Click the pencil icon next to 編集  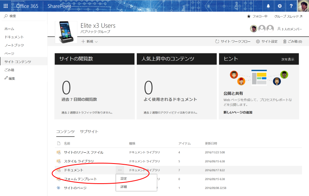(x=6, y=78)
